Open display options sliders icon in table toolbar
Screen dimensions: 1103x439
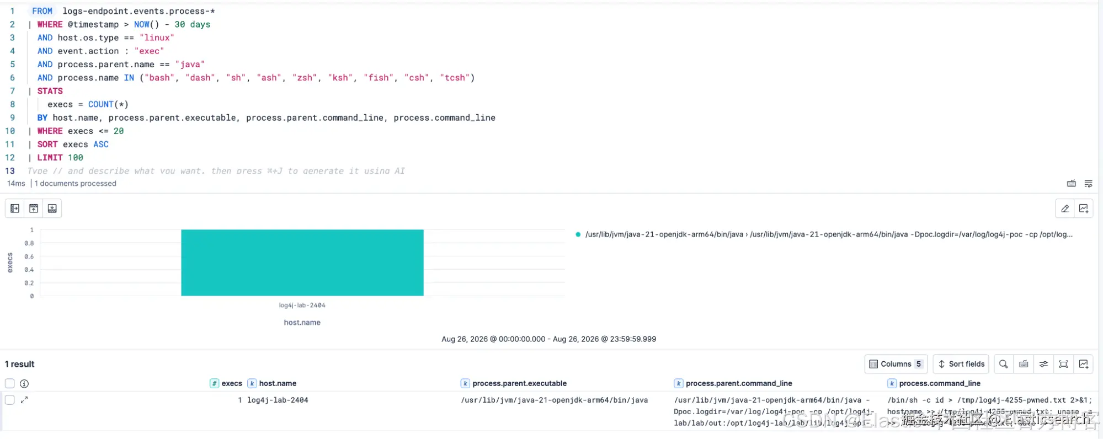click(x=1043, y=364)
